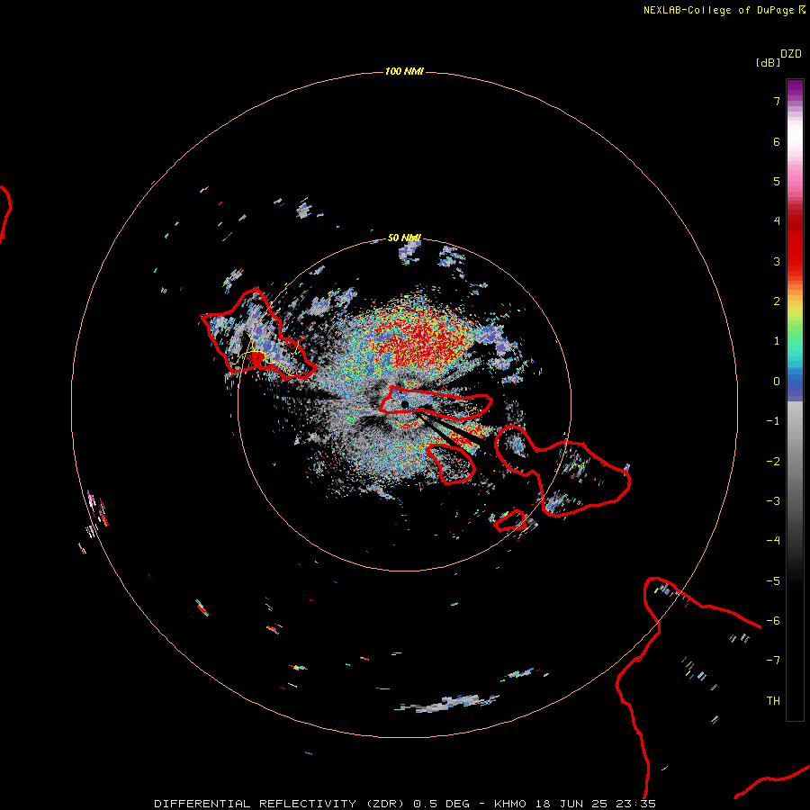Click the NEXLAB-College of DuPage watermark text
The image size is (810, 810).
click(724, 10)
